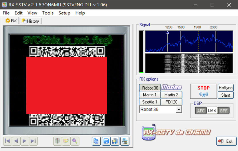The width and height of the screenshot is (238, 151).
Task: Click the Modes logo button
Action: click(172, 88)
